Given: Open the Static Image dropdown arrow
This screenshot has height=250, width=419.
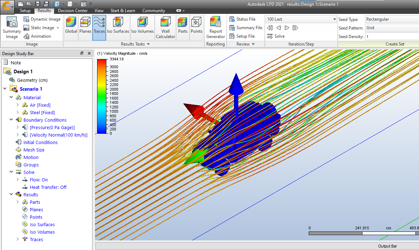Looking at the screenshot, I should pyautogui.click(x=58, y=28).
